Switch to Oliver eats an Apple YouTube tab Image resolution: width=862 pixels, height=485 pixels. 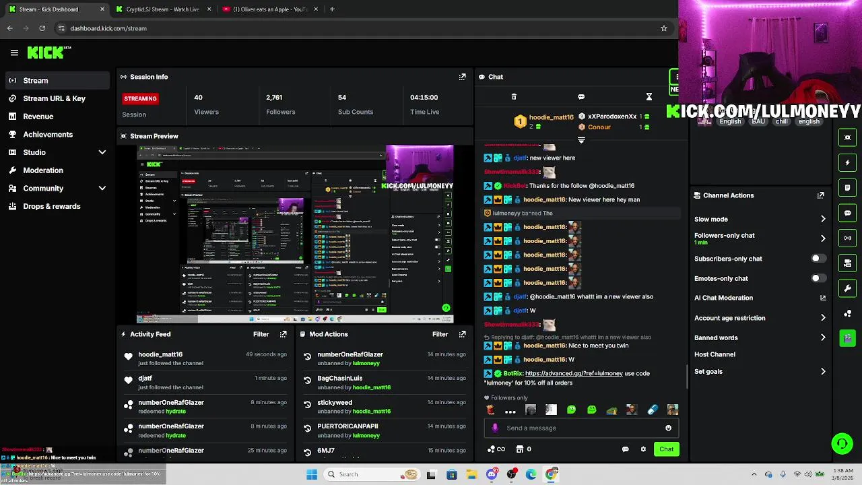pos(271,9)
